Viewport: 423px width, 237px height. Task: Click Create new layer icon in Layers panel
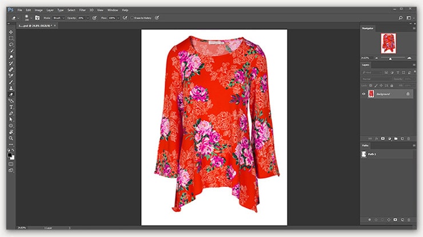[x=402, y=138]
